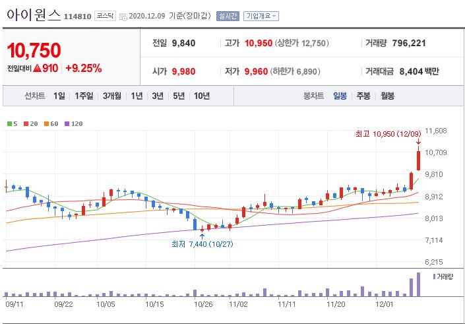Screen dimensions: 465x324
Task: Click the stock code 114810
Action: [x=77, y=16]
